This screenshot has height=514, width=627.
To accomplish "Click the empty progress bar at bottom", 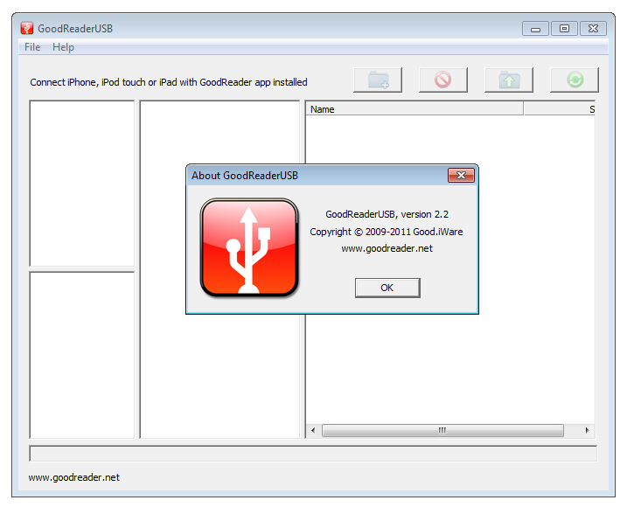I will coord(313,454).
